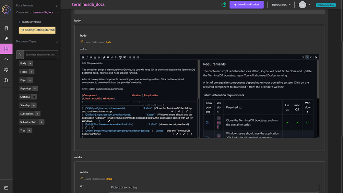Screen dimensions: 343x193
Task: Select the Body document type
Action: pyautogui.click(x=23, y=63)
